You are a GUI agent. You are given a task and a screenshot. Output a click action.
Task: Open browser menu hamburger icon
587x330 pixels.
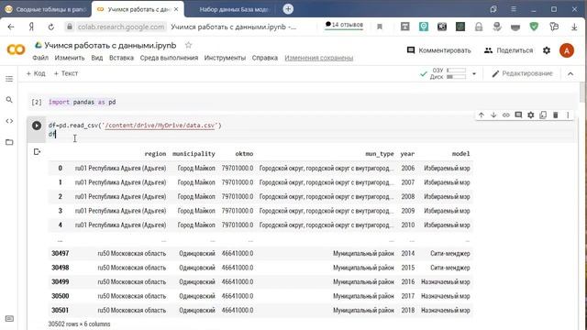pos(514,9)
